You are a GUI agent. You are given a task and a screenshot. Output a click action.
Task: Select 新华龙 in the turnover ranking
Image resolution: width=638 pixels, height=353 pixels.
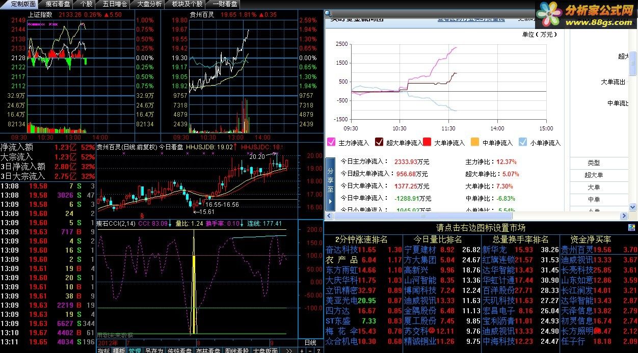click(495, 250)
